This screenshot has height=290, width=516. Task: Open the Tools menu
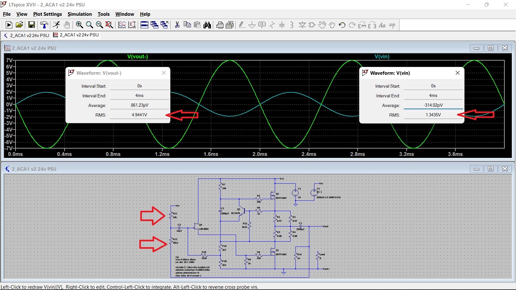(x=104, y=14)
